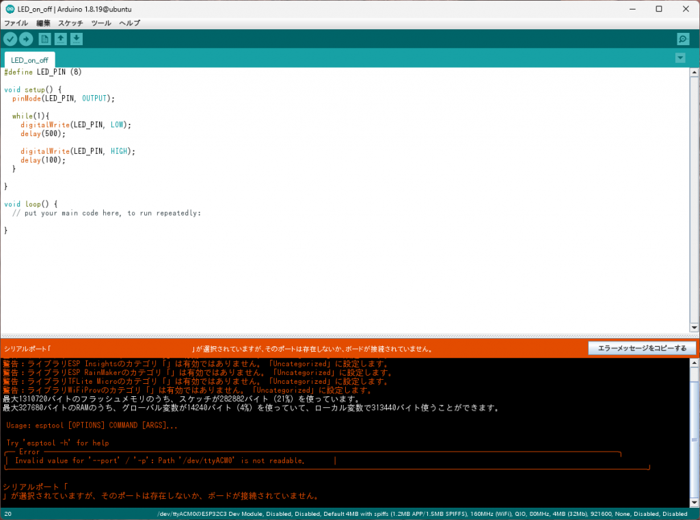Maximize the Arduino IDE window
The width and height of the screenshot is (700, 520).
[x=658, y=9]
